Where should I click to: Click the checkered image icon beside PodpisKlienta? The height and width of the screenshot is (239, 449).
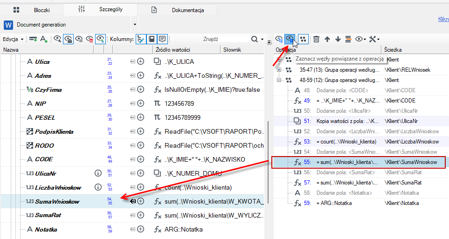click(30, 132)
